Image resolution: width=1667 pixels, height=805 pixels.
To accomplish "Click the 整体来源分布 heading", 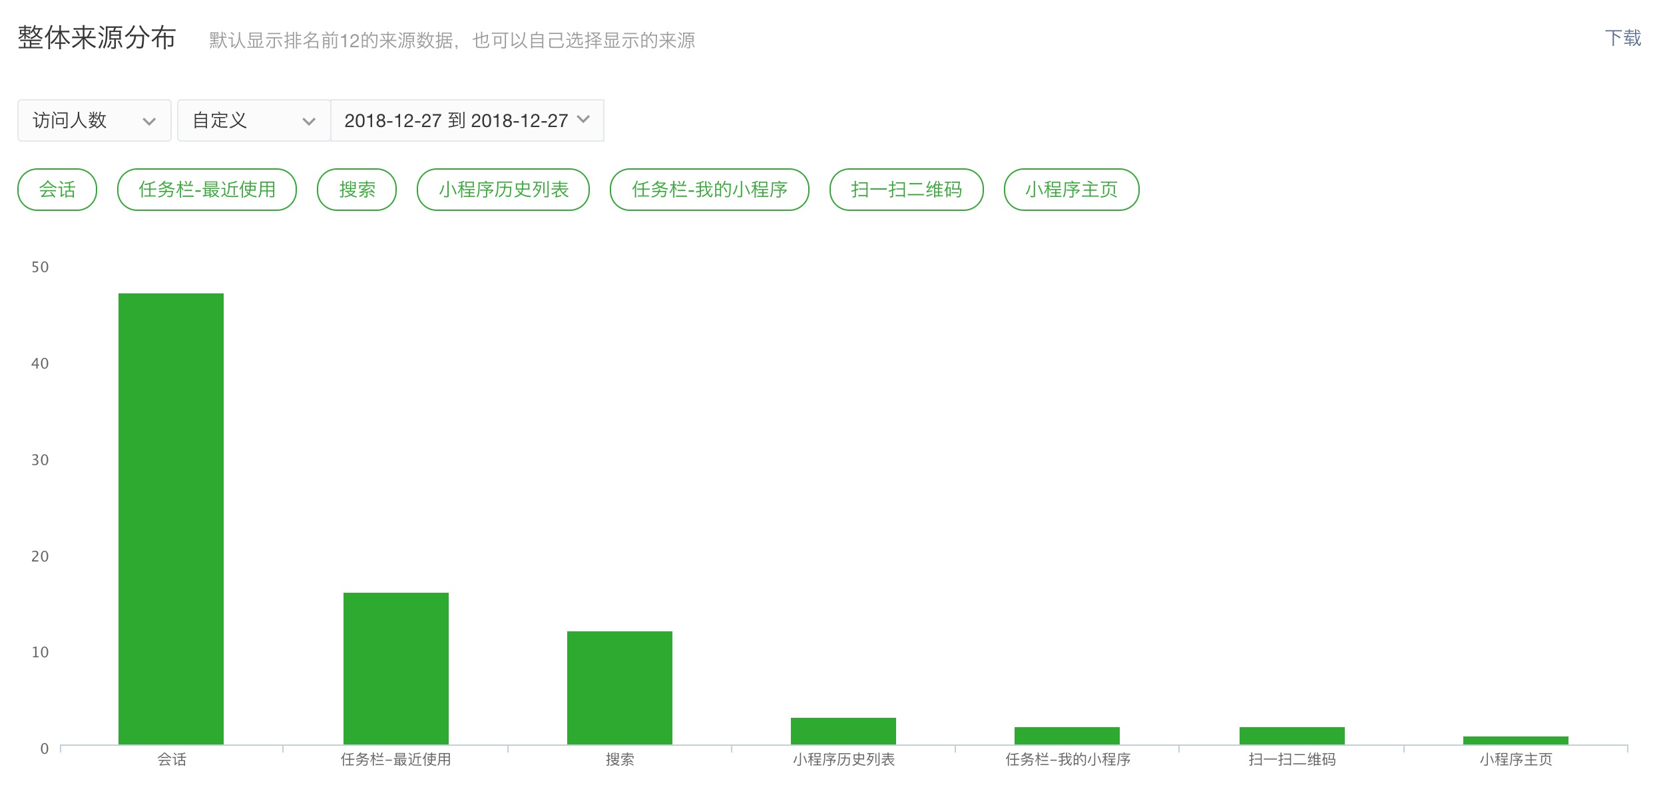I will (x=97, y=38).
